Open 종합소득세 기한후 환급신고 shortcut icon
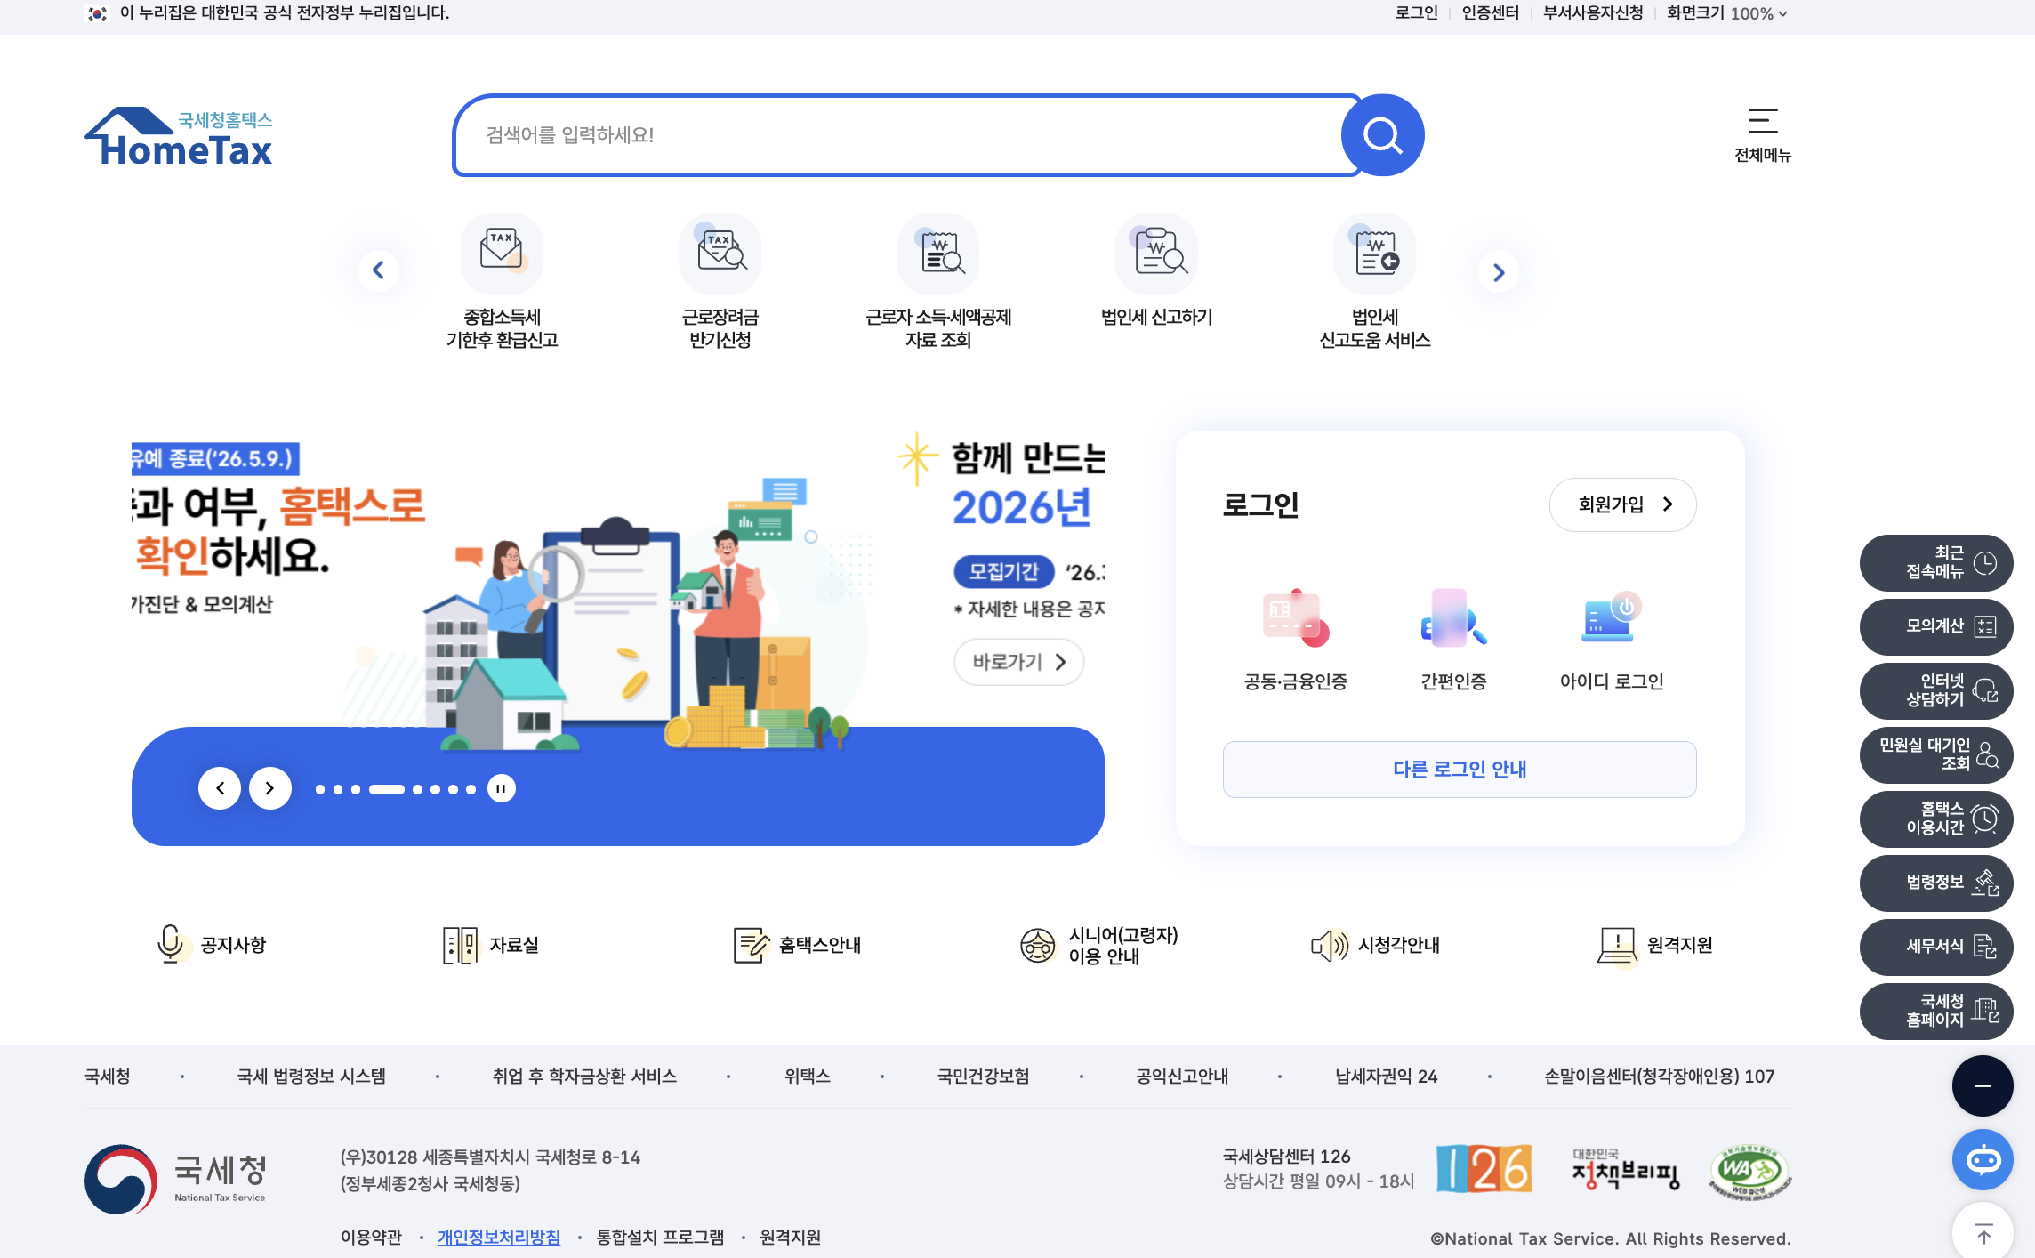 pos(502,254)
